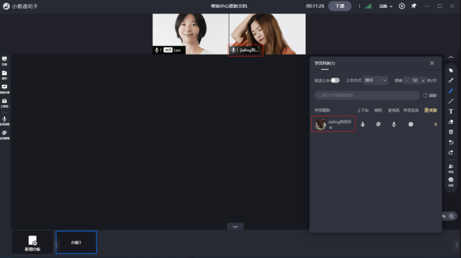Toggle Leo's microphone on the video tile

(x=157, y=51)
